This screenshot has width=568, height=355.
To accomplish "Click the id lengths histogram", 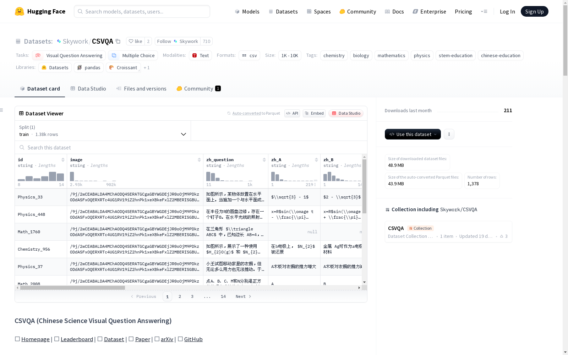I will coord(41,176).
